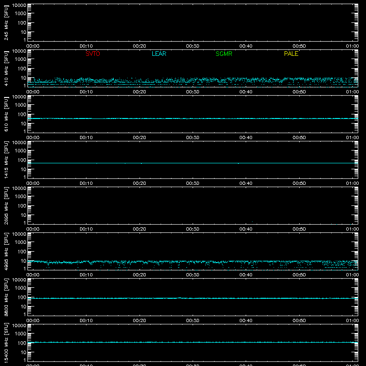Viewport: 366px width, 366px height.
Task: Click 00:20 time label below 410 MHz panel
Action: pos(140,92)
